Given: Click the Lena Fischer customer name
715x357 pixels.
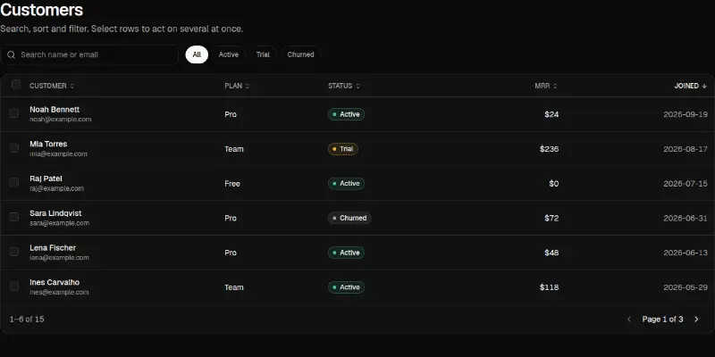Looking at the screenshot, I should tap(53, 248).
